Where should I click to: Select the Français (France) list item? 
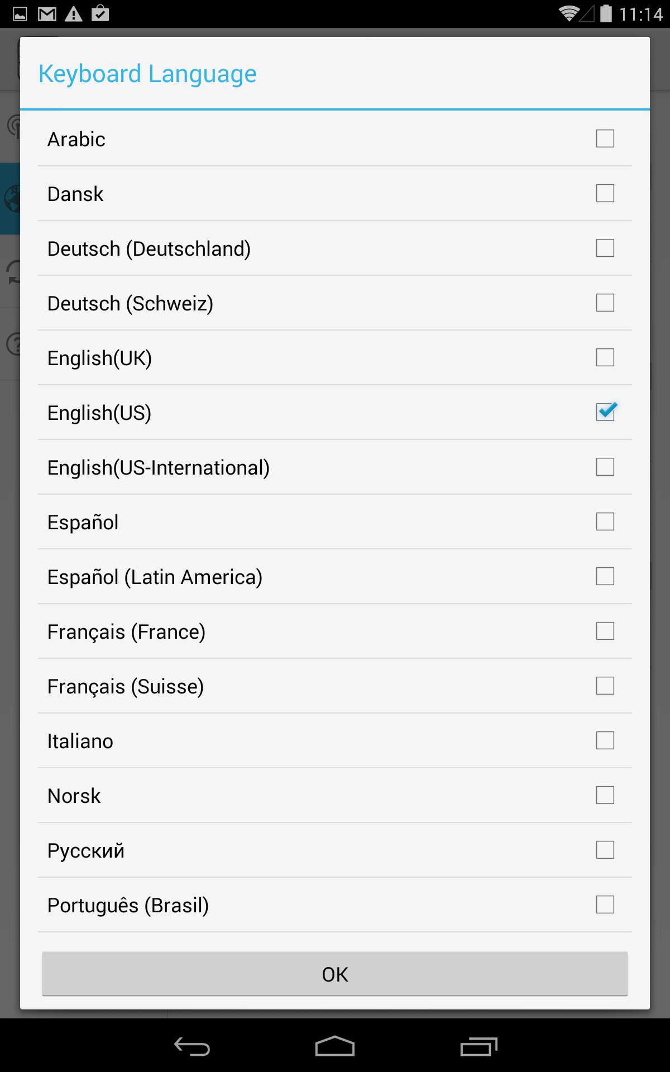335,631
